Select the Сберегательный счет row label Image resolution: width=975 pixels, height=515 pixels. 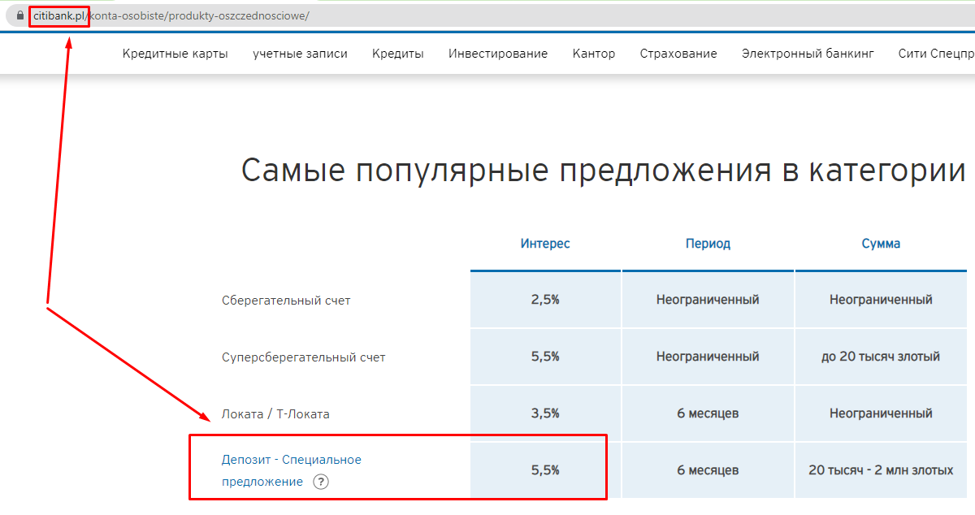(286, 301)
